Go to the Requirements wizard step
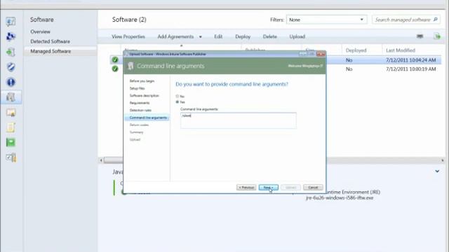Image resolution: width=449 pixels, height=252 pixels. click(140, 103)
